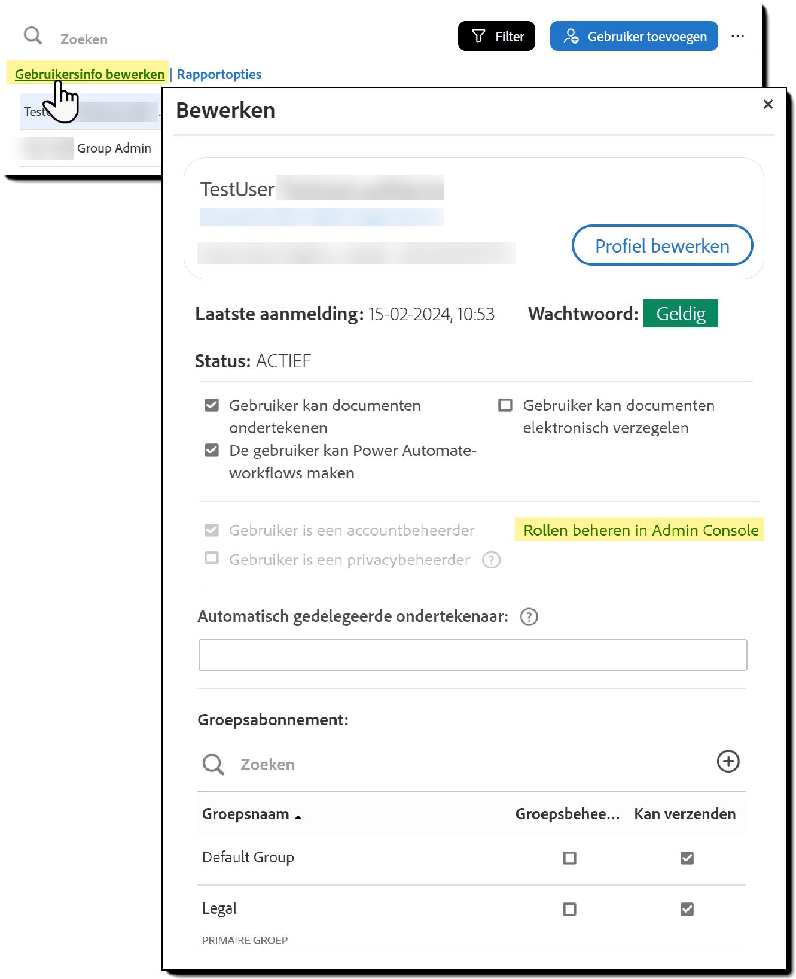Uncheck Kan verzenden for Default Group
The height and width of the screenshot is (979, 796).
click(x=687, y=858)
